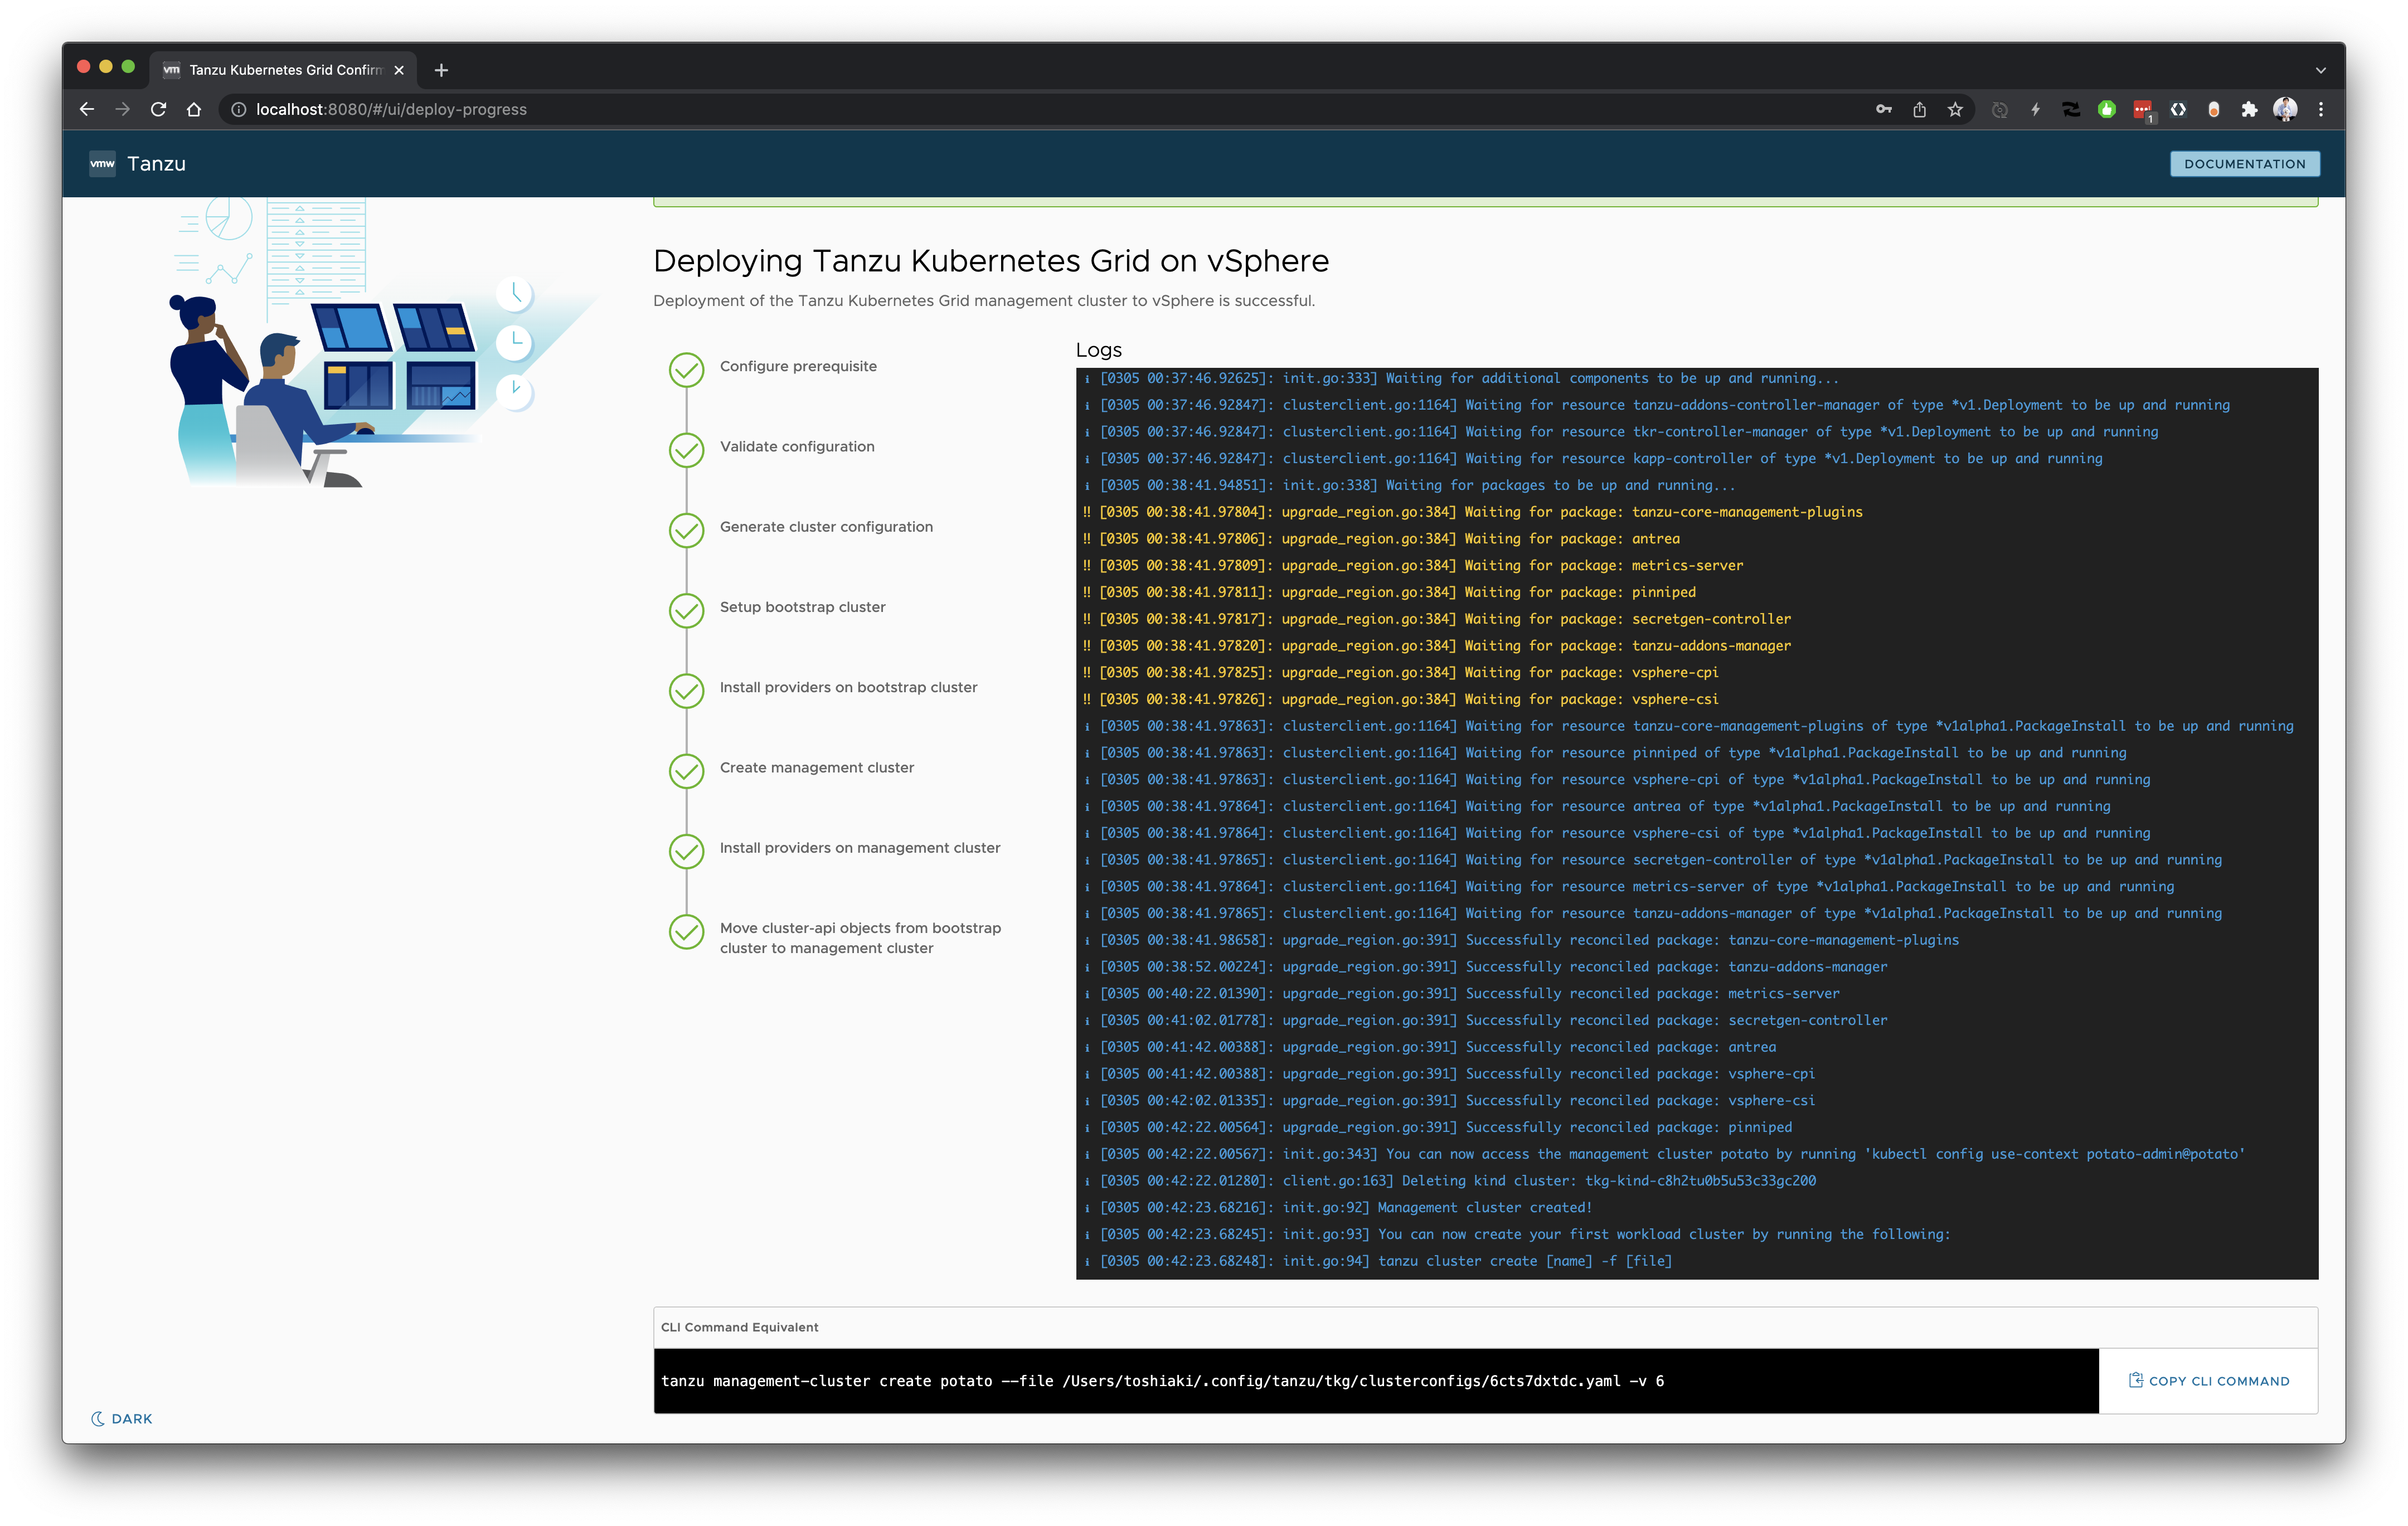2408x1526 pixels.
Task: Click the saved passwords key icon
Action: (x=1884, y=110)
